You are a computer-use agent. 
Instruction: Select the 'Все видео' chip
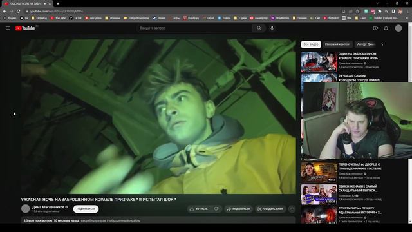click(x=311, y=44)
